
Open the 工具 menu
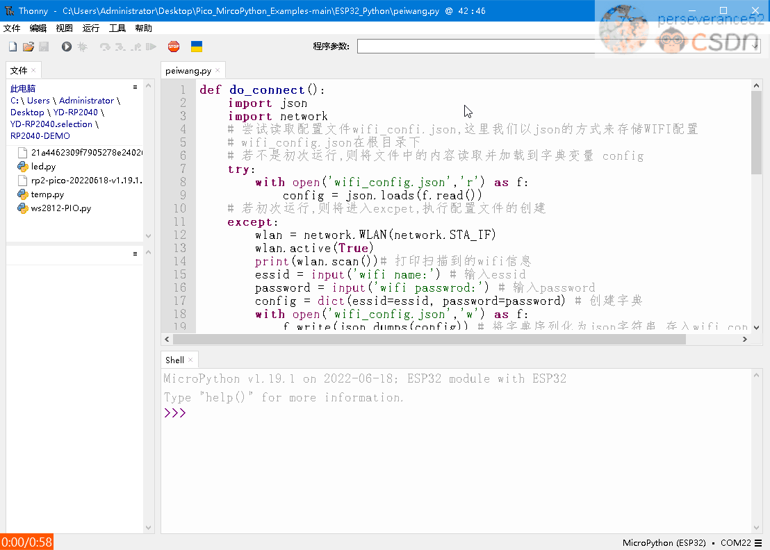click(x=117, y=28)
